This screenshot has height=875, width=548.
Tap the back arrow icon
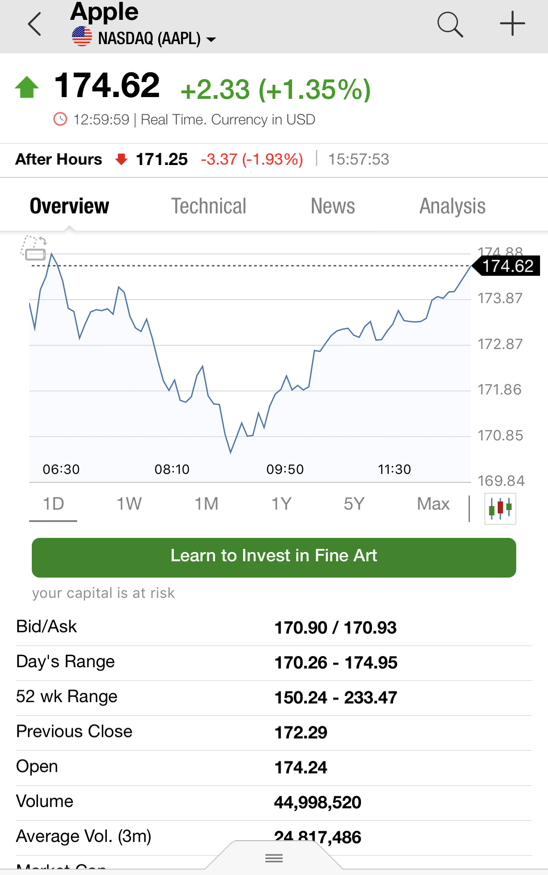click(x=34, y=24)
